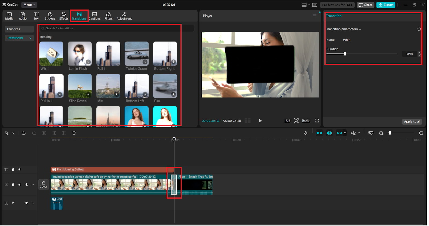Screen dimensions: 429x226
Task: Click the timeline zoom out icon
Action: tap(381, 133)
